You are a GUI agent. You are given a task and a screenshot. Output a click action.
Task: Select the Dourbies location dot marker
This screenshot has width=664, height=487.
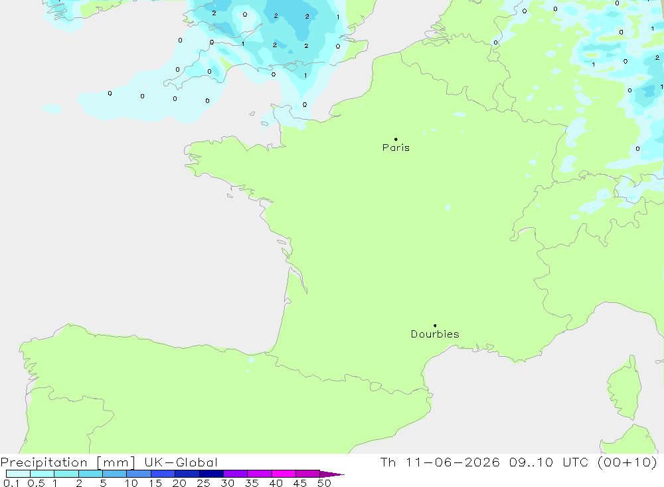pyautogui.click(x=435, y=326)
